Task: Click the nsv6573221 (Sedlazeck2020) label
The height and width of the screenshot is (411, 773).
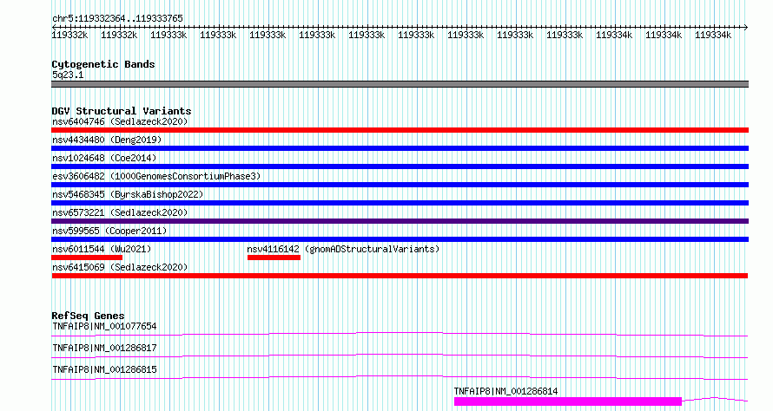Action: [120, 212]
